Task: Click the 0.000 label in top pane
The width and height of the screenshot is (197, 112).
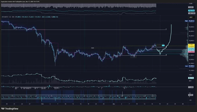Action: [x=191, y=3]
